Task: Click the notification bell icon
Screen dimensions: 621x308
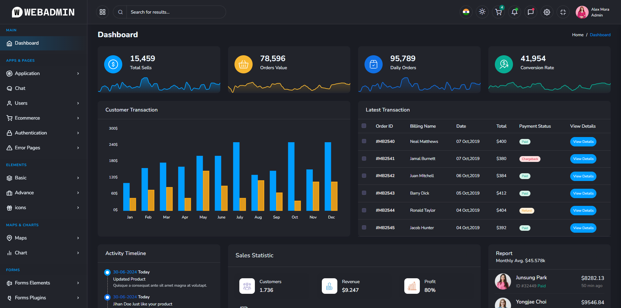Action: (x=515, y=12)
